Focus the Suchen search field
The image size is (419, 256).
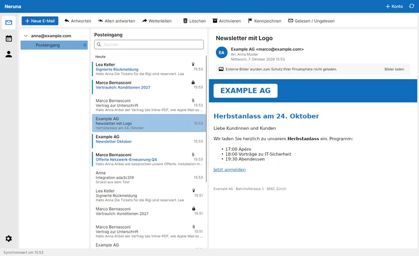click(149, 44)
